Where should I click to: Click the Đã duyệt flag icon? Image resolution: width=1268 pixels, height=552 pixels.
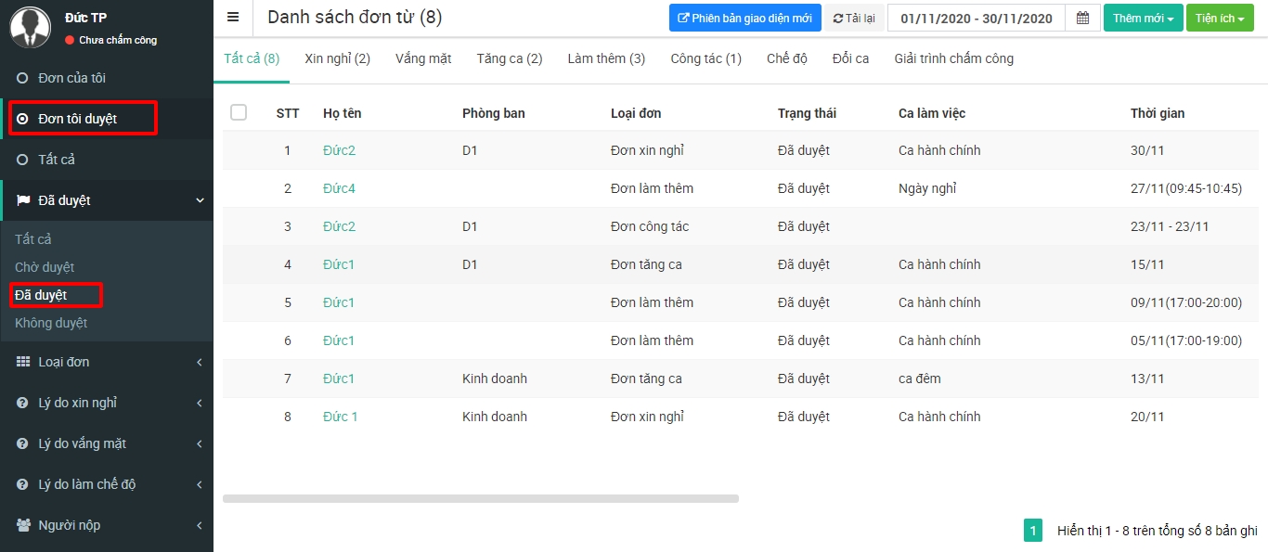pos(23,200)
